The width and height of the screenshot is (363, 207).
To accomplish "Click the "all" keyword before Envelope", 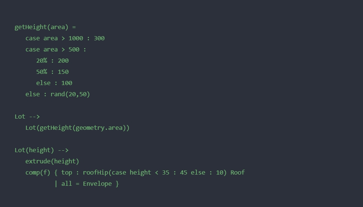I will [x=67, y=184].
